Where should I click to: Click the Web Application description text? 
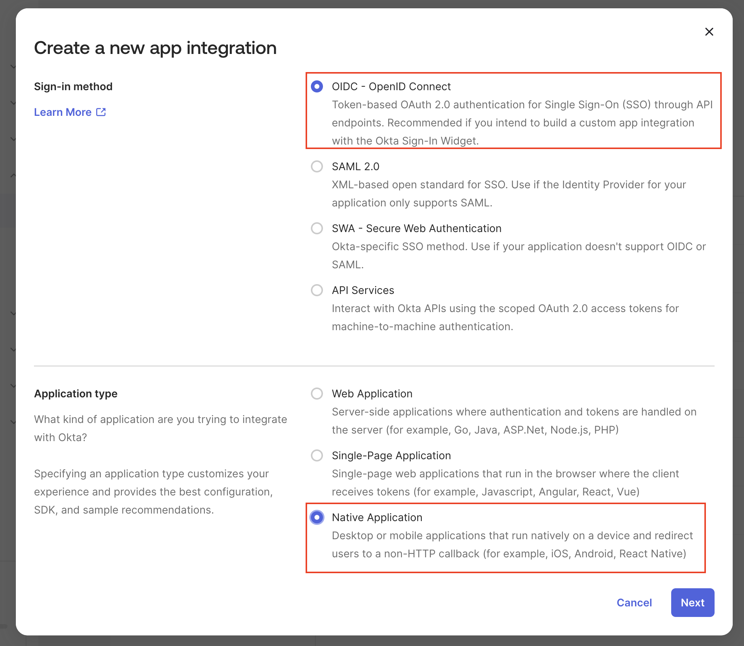tap(513, 421)
